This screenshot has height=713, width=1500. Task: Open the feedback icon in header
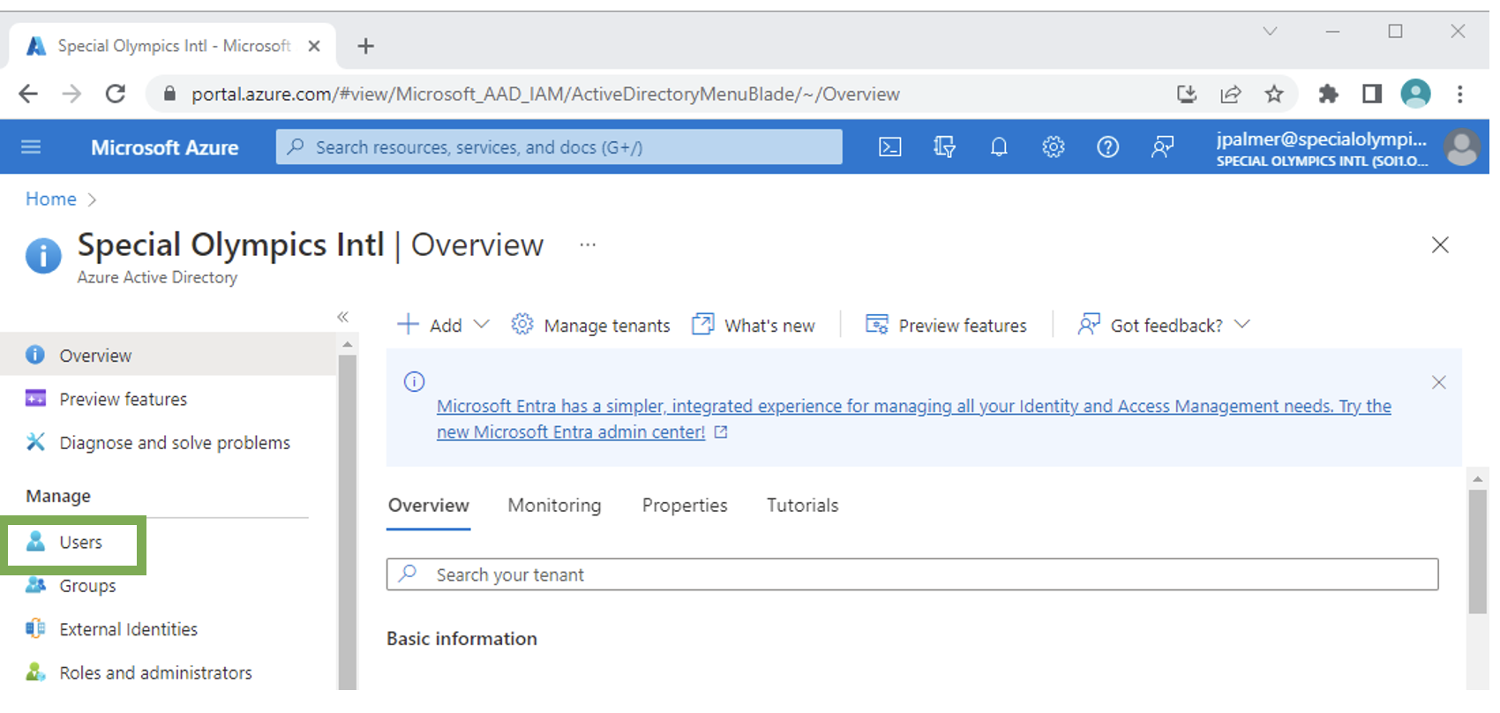1163,147
